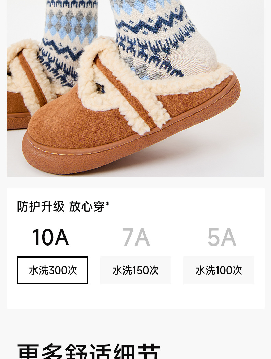
Task: Switch to the 5A protection level
Action: pyautogui.click(x=222, y=237)
